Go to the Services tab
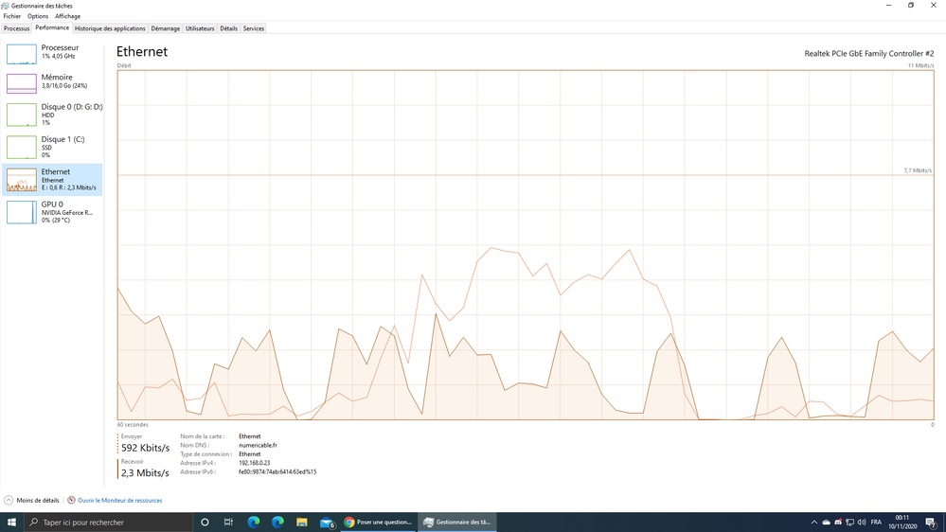Viewport: 946px width, 532px height. click(x=254, y=28)
